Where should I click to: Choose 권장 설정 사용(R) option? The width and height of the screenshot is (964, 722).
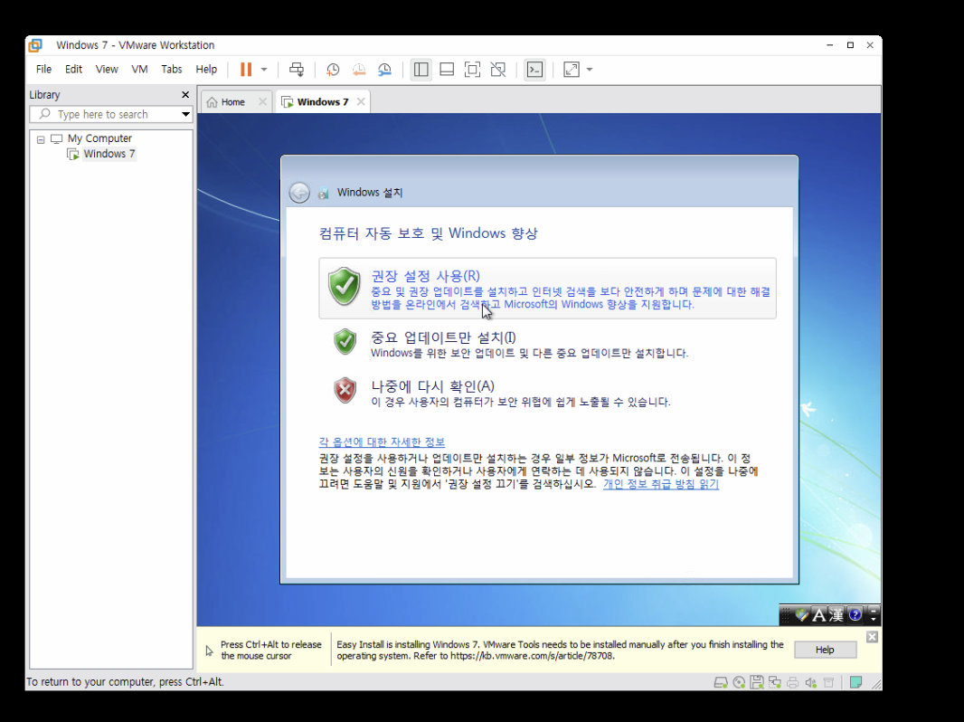point(547,289)
